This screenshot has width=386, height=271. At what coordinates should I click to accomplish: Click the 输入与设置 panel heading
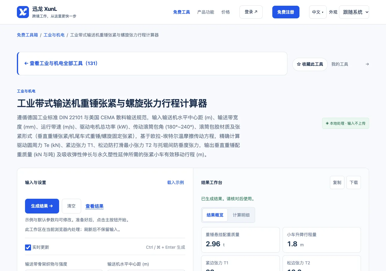click(x=36, y=182)
